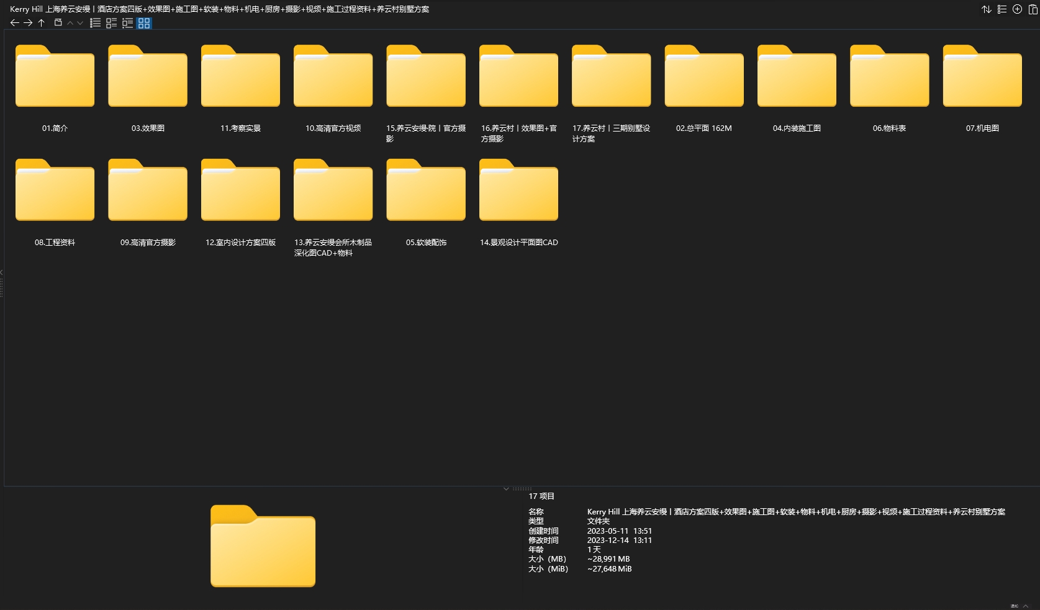
Task: Click the 大小 (MB) label
Action: [x=547, y=559]
